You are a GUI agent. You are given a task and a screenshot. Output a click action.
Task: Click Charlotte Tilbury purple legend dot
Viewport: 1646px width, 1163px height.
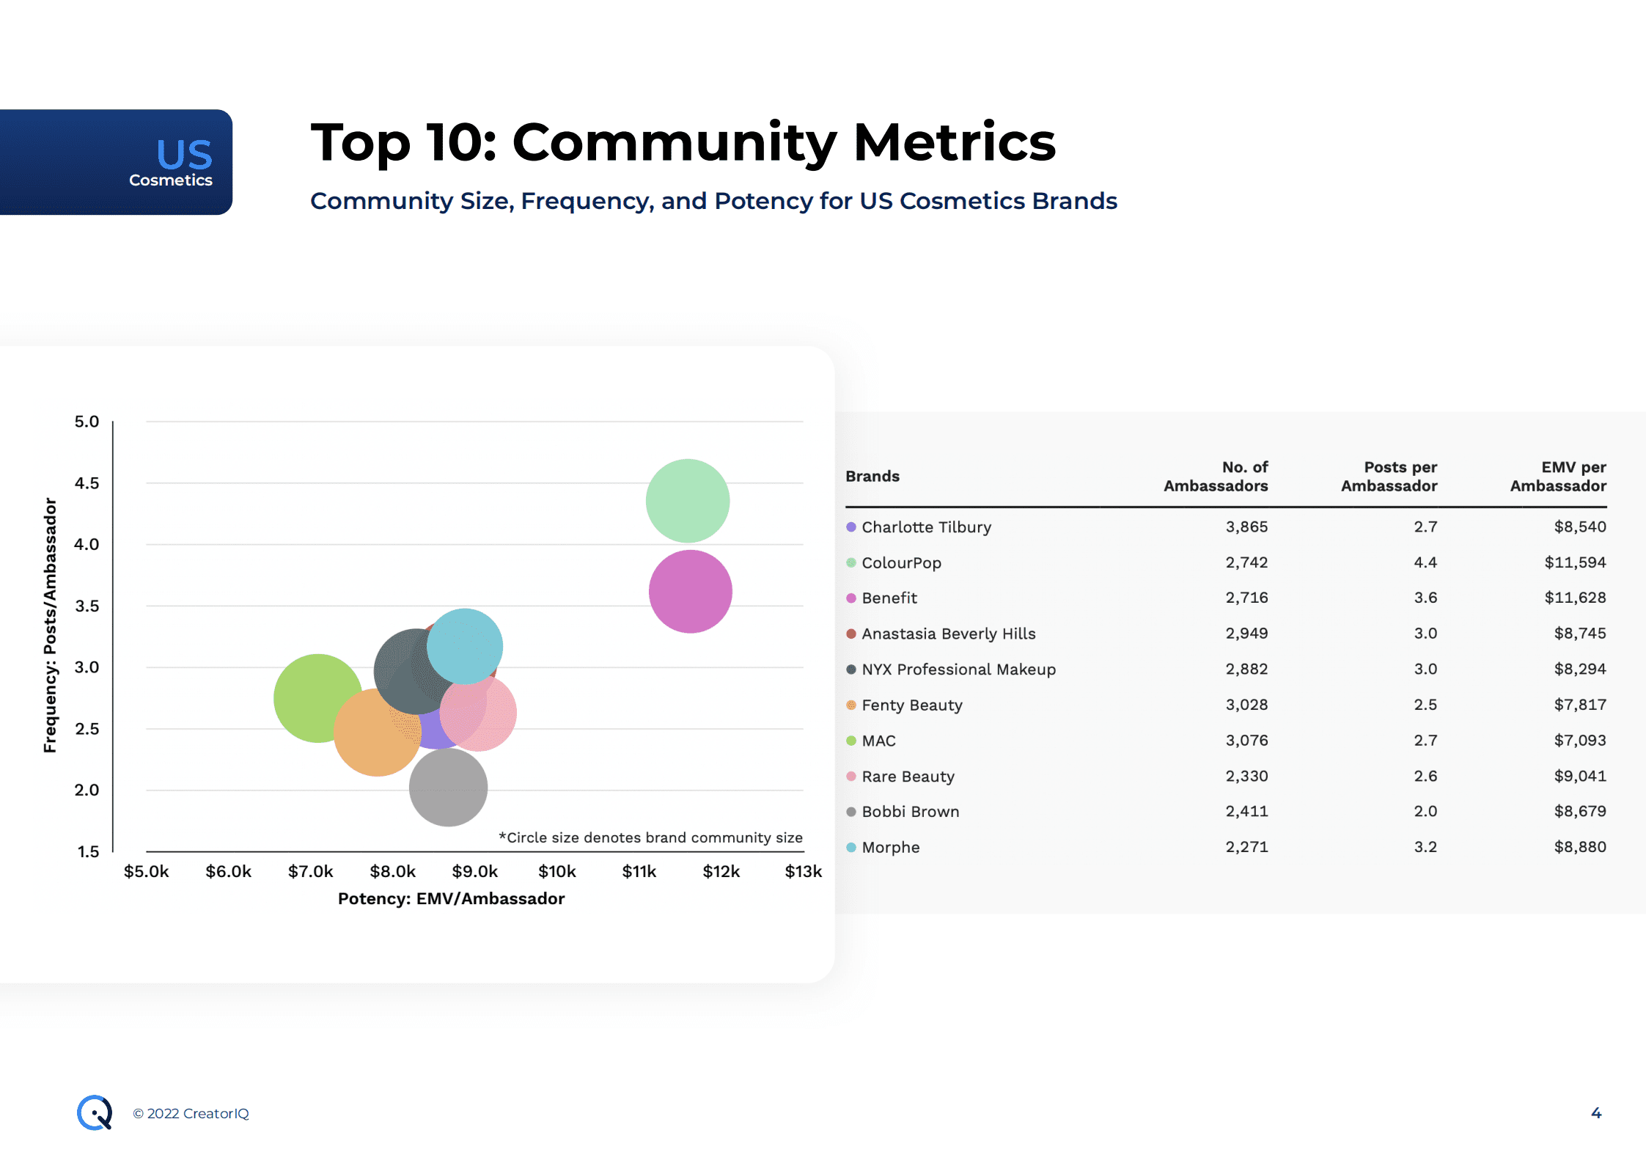[850, 527]
